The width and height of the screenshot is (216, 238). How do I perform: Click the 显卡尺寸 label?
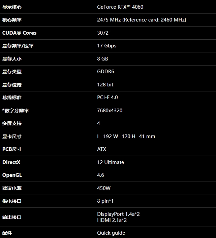12,136
